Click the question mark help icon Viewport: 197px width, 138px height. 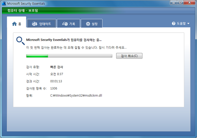(174, 23)
